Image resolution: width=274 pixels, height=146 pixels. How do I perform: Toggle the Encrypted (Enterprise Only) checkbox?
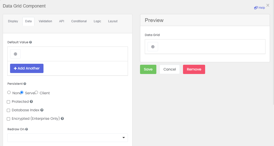click(9, 119)
